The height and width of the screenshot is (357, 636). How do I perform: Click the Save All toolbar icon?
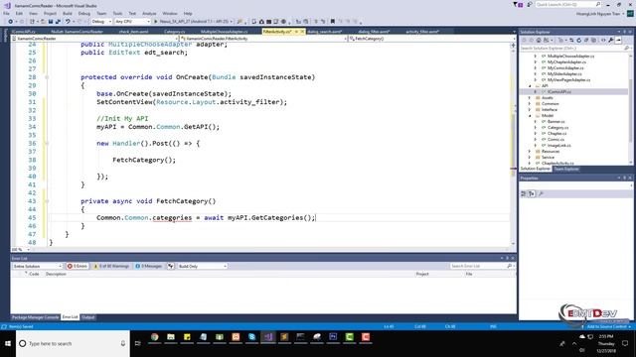(58, 22)
